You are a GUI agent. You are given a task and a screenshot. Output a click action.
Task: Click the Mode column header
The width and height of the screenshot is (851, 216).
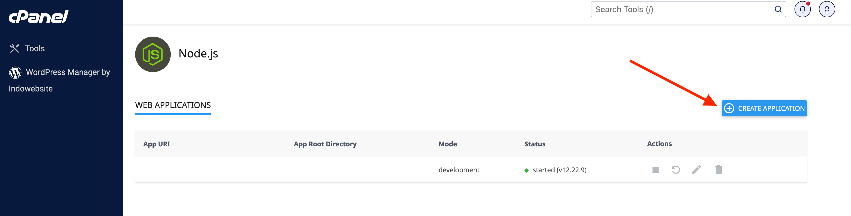[x=448, y=144]
